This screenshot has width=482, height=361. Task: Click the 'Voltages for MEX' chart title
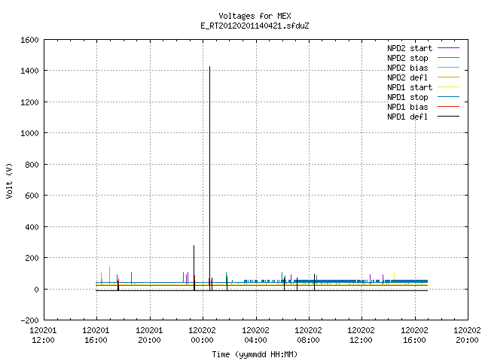point(255,16)
